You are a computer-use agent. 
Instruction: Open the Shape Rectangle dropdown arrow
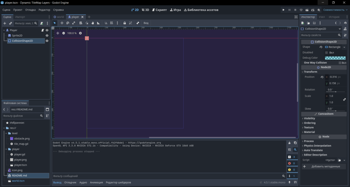pyautogui.click(x=345, y=47)
